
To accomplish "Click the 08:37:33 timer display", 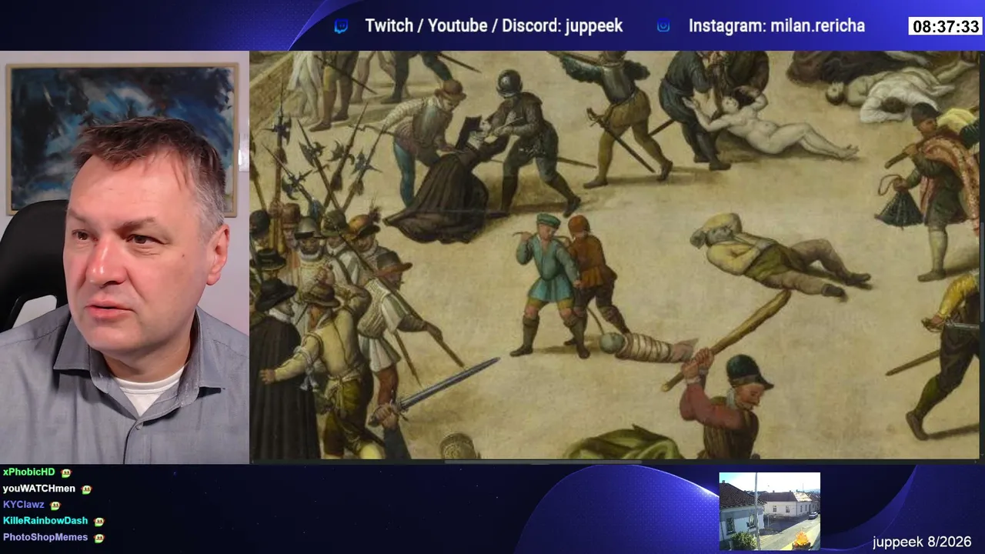I will pos(946,27).
